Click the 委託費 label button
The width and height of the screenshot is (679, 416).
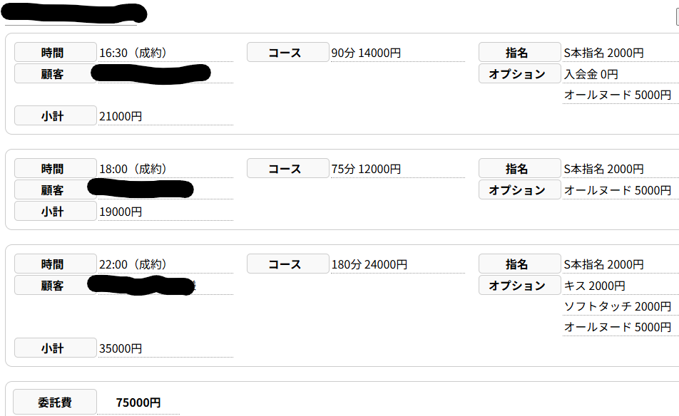coord(55,402)
